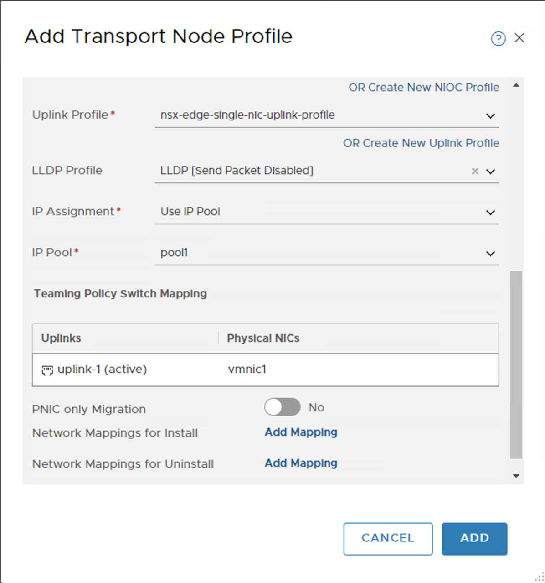
Task: Expand the LLDP Profile dropdown
Action: (490, 171)
